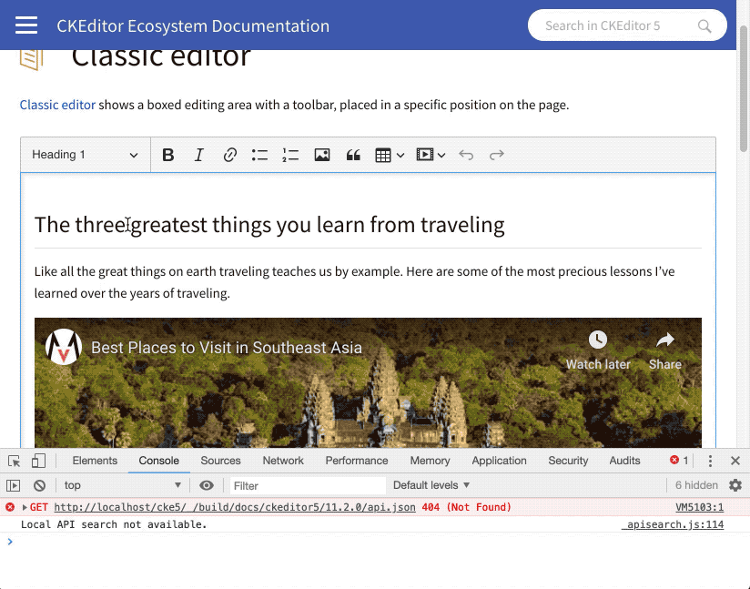750x589 pixels.
Task: Toggle DevTools device toolbar
Action: point(38,461)
